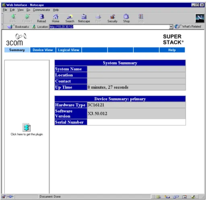
Task: Click the Up Time value '8 minutes, 27 seconds'
Action: pos(108,87)
